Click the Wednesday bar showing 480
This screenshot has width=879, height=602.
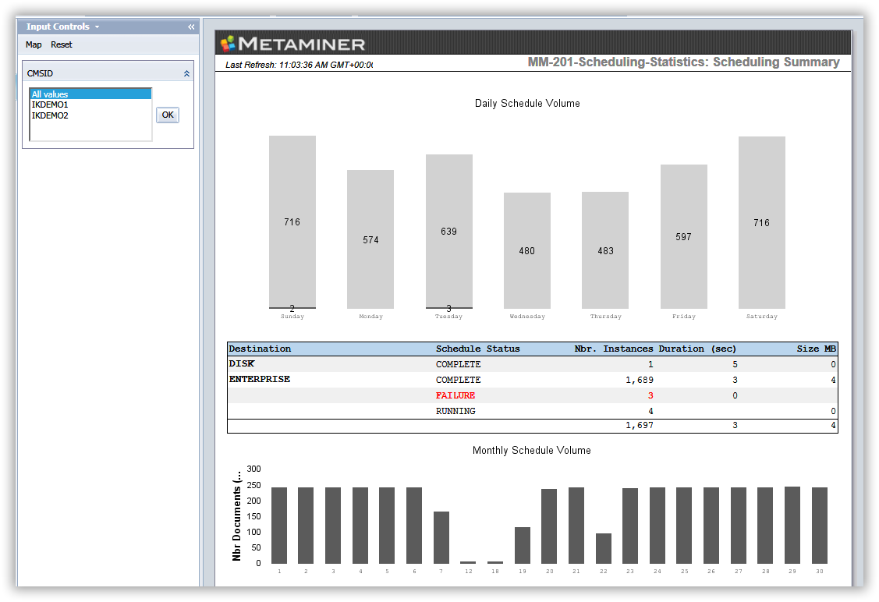pyautogui.click(x=527, y=250)
